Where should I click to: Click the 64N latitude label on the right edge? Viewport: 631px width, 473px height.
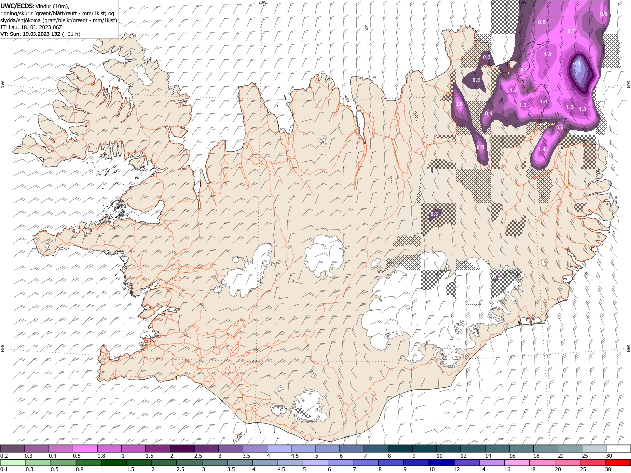point(629,348)
